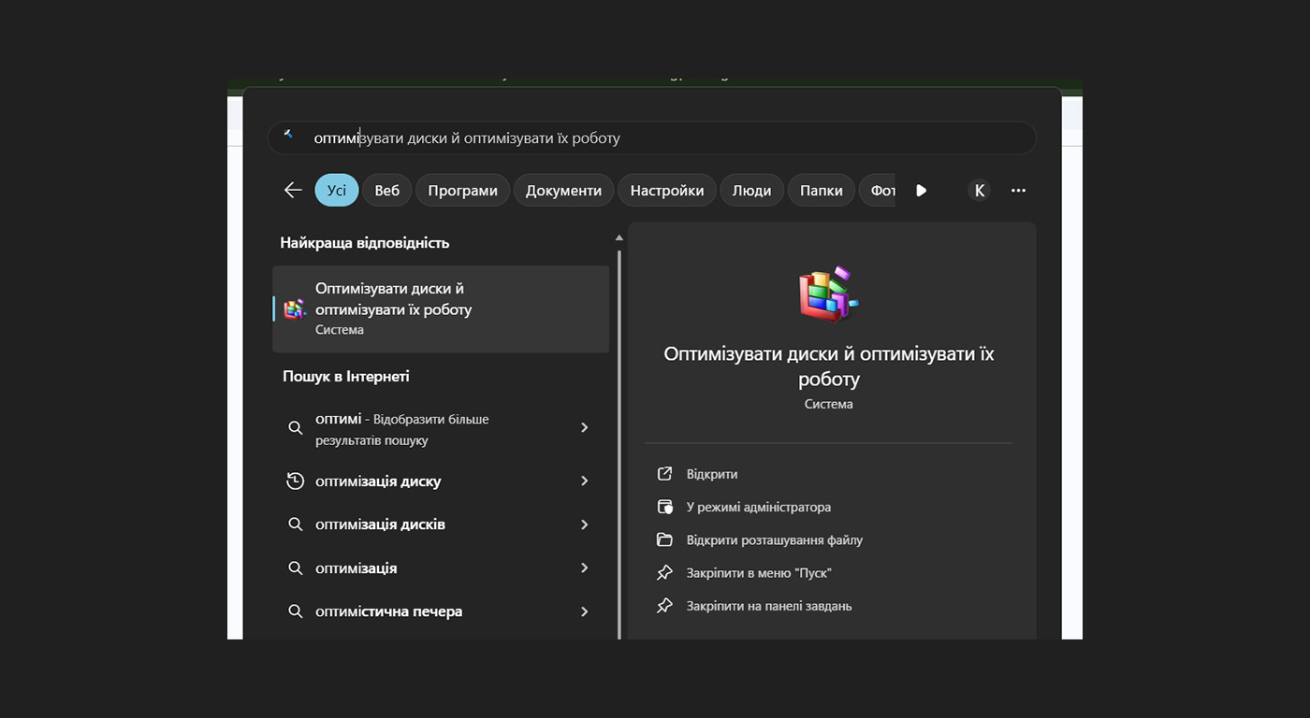
Task: Open best match "Оптимізувати диски й оптимізувати їх роботу"
Action: [x=441, y=309]
